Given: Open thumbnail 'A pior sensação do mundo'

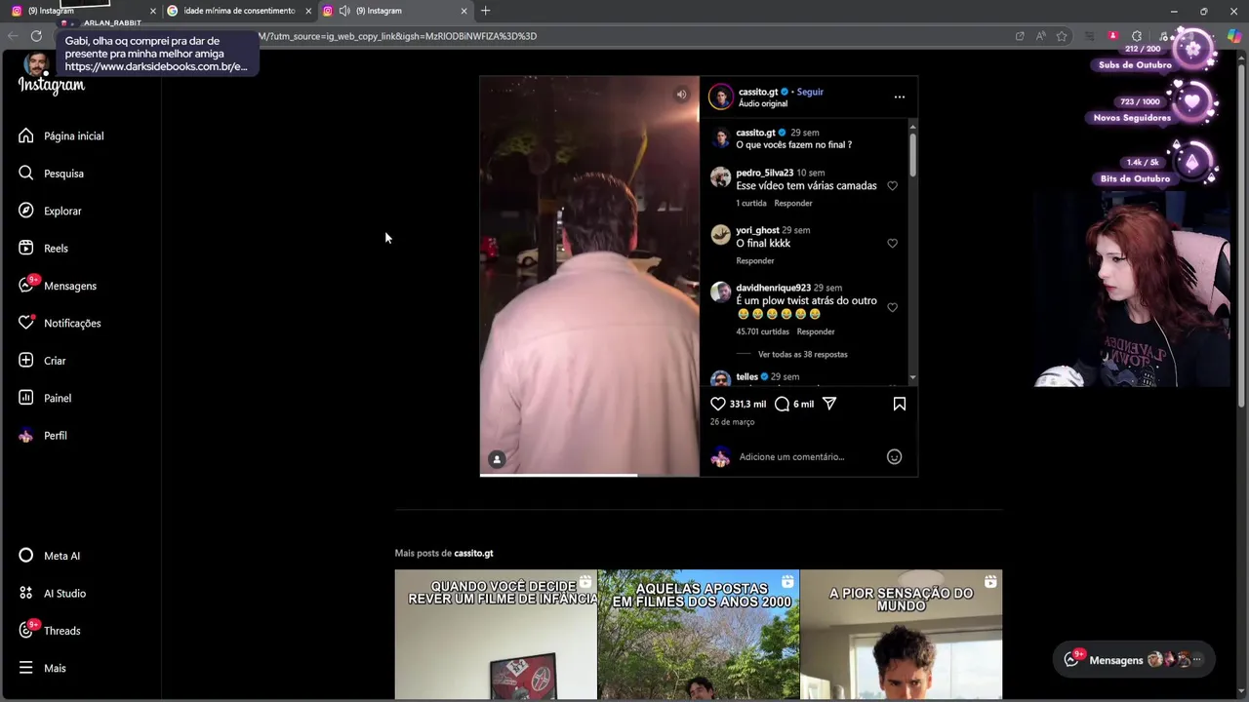Looking at the screenshot, I should click(901, 635).
